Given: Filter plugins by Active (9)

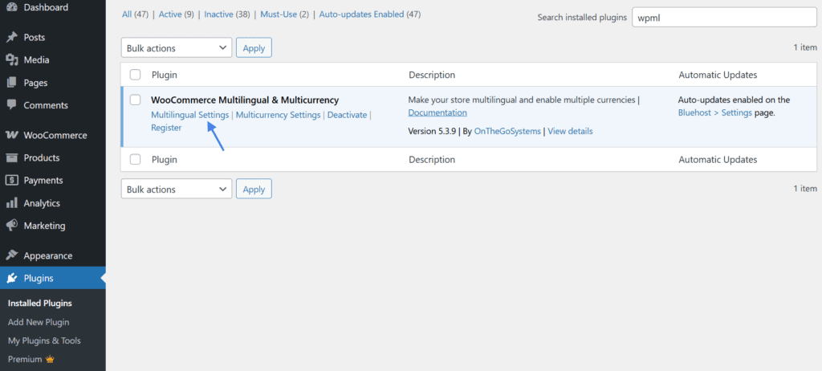Looking at the screenshot, I should (x=176, y=14).
